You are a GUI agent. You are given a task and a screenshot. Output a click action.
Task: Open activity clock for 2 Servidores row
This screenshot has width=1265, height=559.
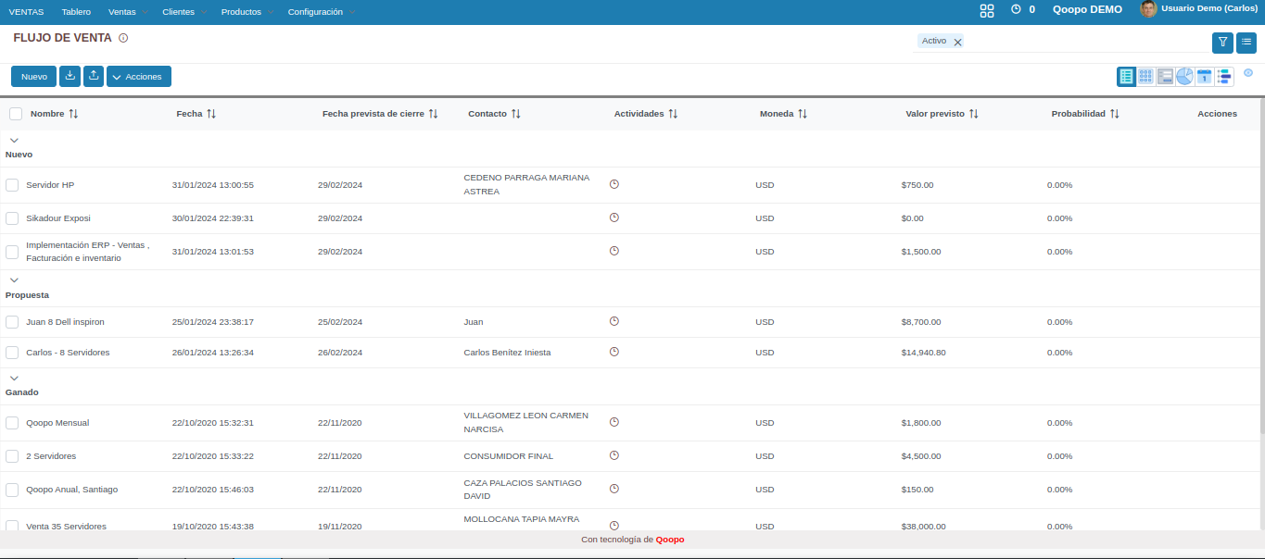[x=614, y=455]
